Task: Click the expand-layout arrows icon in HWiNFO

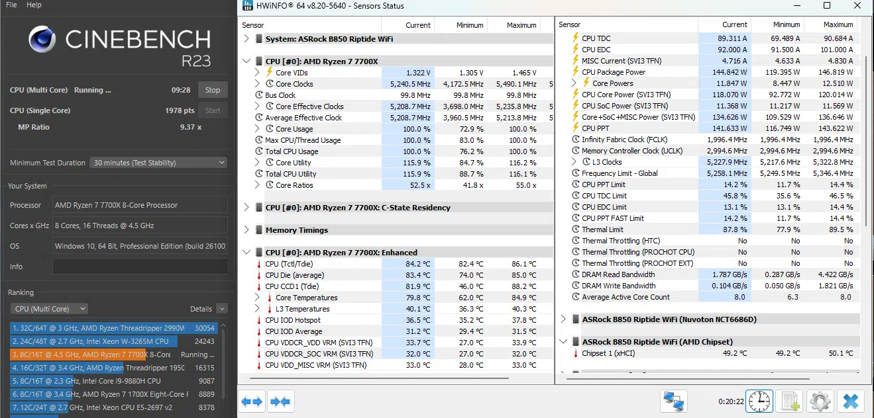Action: pos(252,401)
